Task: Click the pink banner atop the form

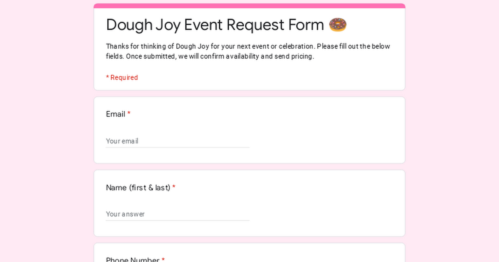Action: [x=249, y=5]
